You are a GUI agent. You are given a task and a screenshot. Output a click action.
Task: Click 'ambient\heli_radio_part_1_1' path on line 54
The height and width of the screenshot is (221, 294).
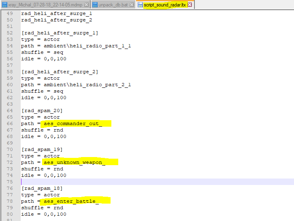87,46
